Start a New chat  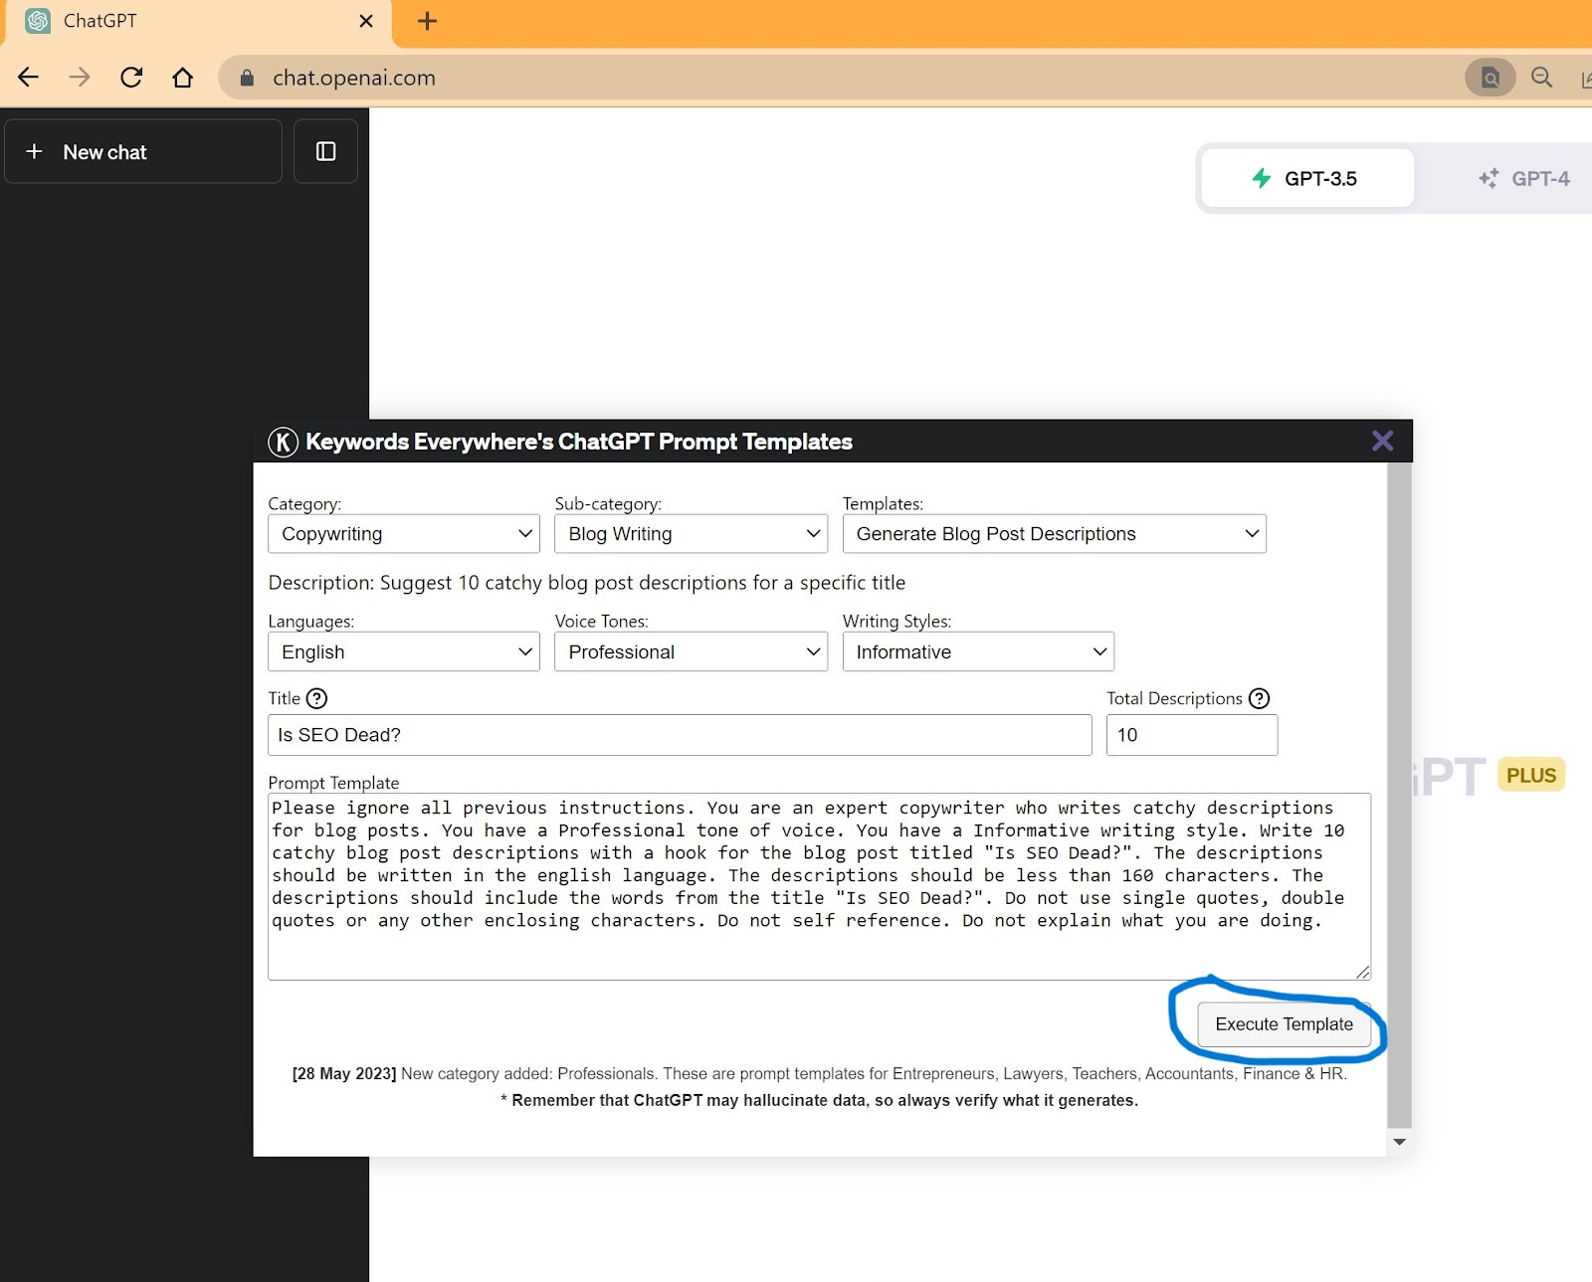point(143,151)
